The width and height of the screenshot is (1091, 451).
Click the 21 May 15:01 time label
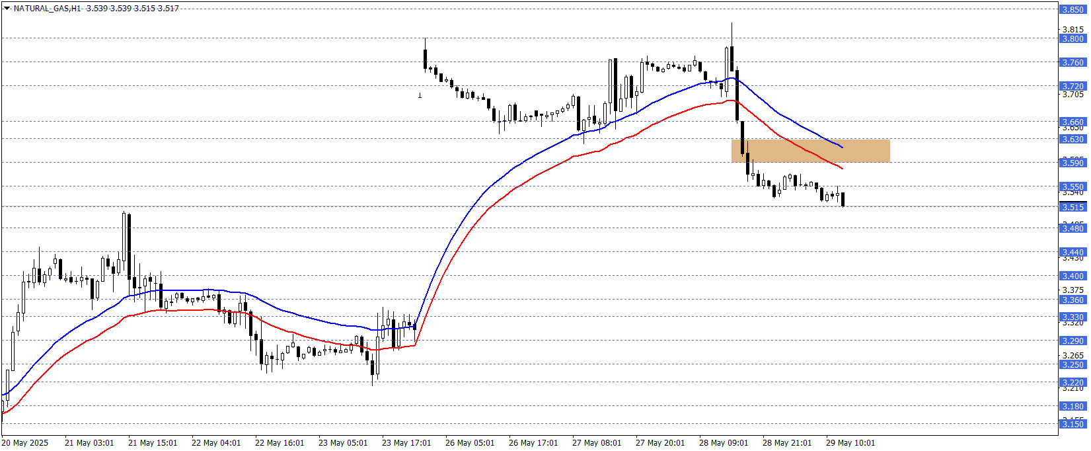(x=153, y=443)
